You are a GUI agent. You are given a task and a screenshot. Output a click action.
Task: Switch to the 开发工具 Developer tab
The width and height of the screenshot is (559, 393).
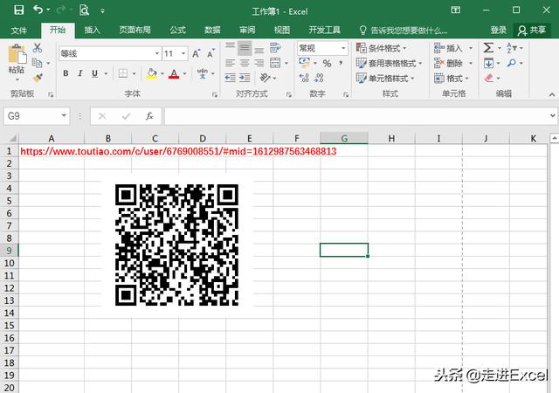324,30
